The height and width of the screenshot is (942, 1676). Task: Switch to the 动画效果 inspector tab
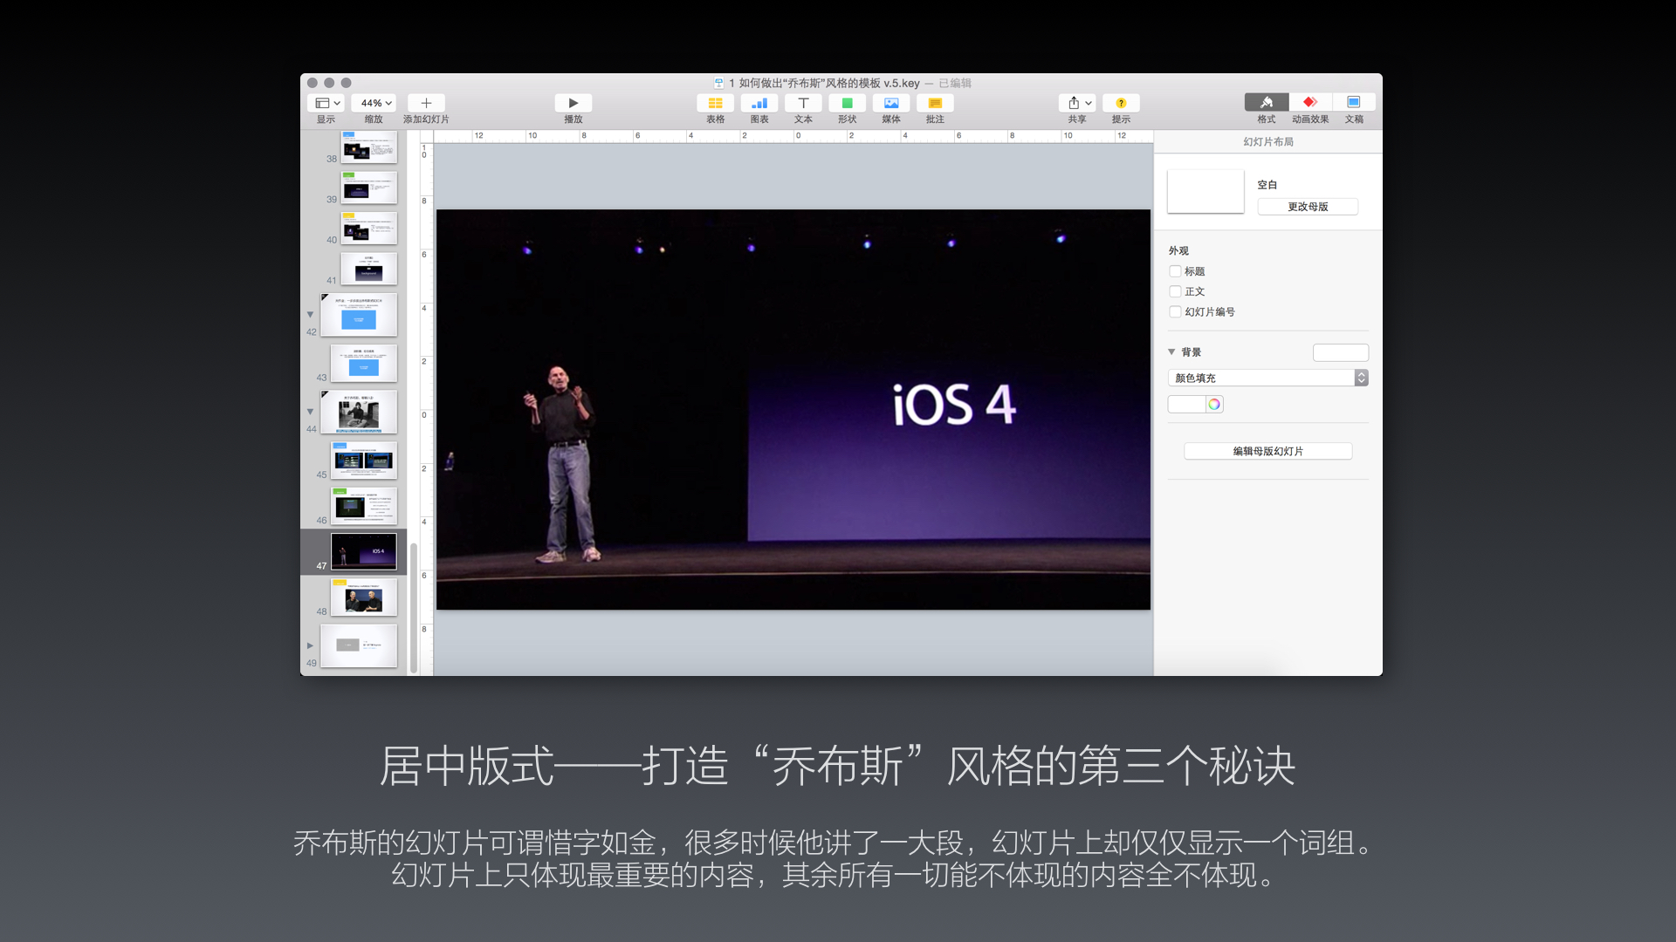click(x=1310, y=102)
